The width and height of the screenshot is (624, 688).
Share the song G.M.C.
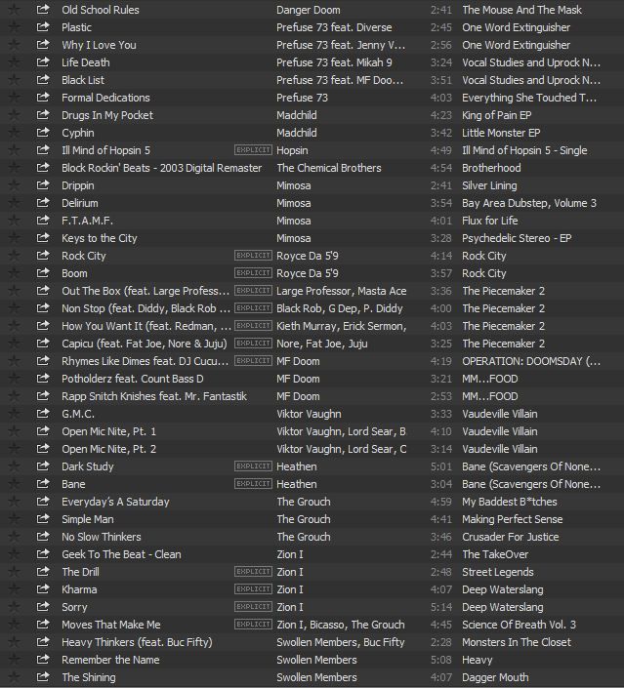[x=42, y=414]
